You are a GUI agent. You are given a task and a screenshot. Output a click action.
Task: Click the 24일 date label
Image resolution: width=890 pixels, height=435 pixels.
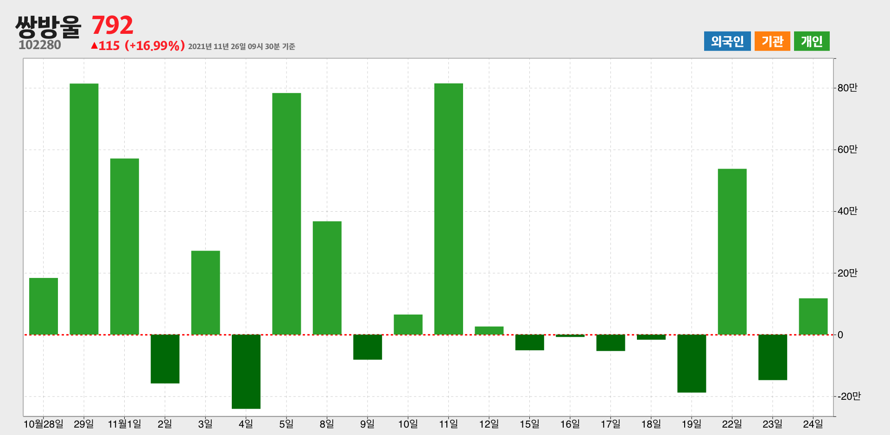813,424
